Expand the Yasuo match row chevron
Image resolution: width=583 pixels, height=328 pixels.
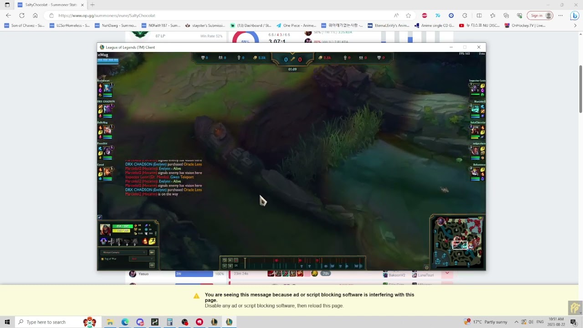pyautogui.click(x=447, y=273)
